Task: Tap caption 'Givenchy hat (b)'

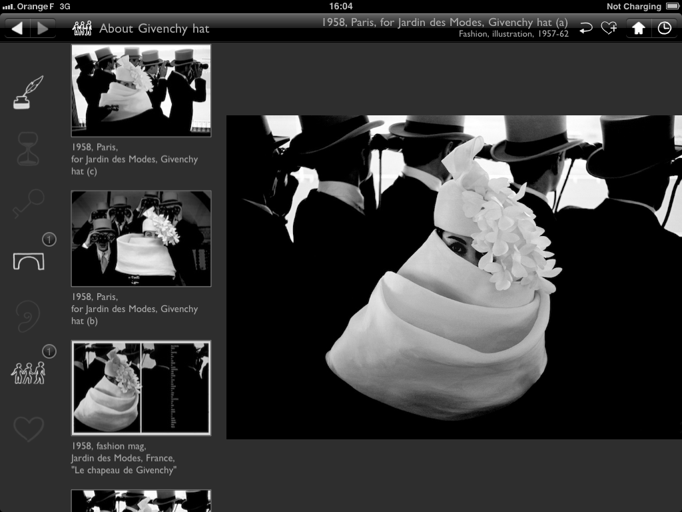Action: pos(135,309)
